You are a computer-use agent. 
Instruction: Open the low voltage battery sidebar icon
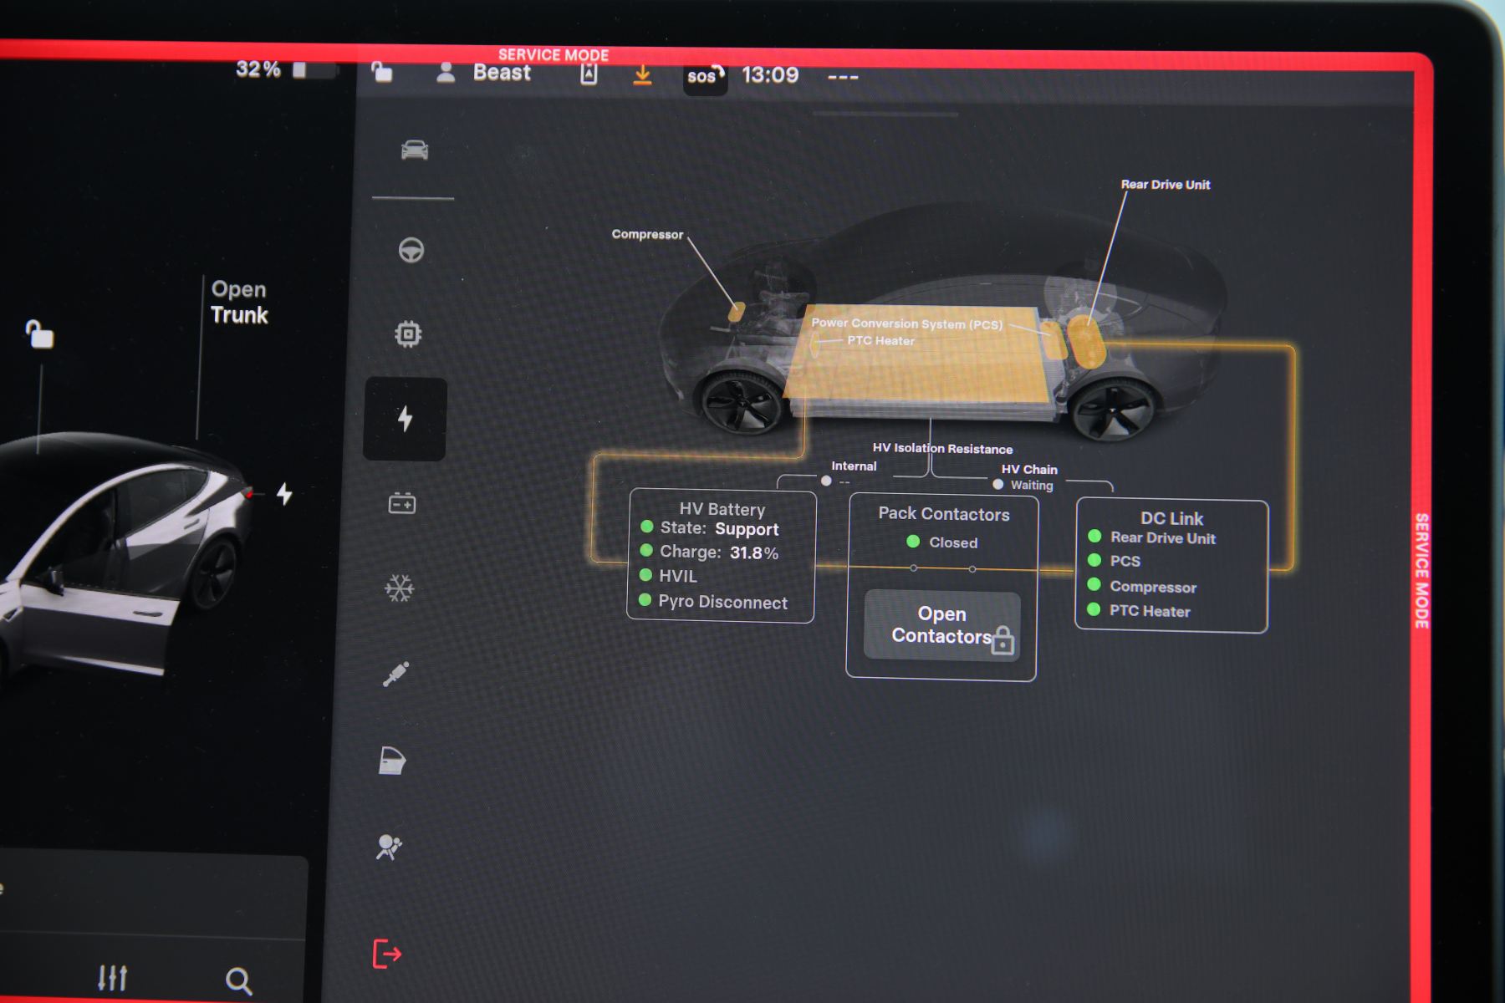click(402, 503)
